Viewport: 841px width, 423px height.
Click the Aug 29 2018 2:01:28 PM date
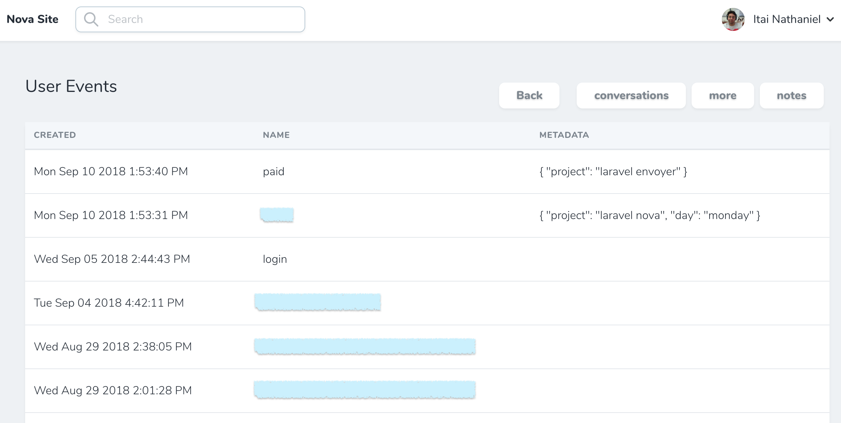click(113, 391)
